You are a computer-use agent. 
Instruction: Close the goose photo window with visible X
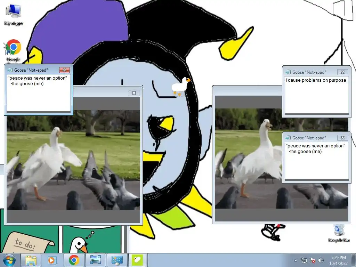click(x=134, y=93)
